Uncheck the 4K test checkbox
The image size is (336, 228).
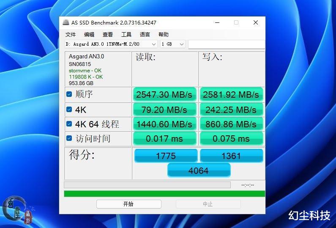[x=69, y=110]
